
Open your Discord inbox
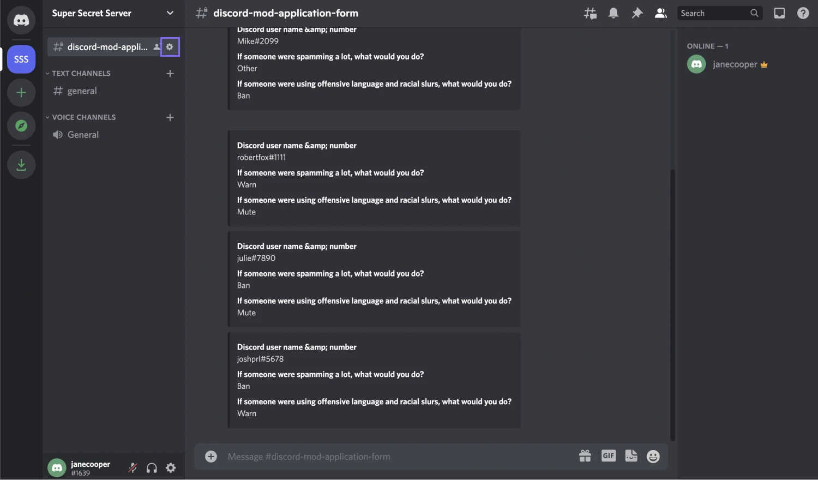click(779, 13)
